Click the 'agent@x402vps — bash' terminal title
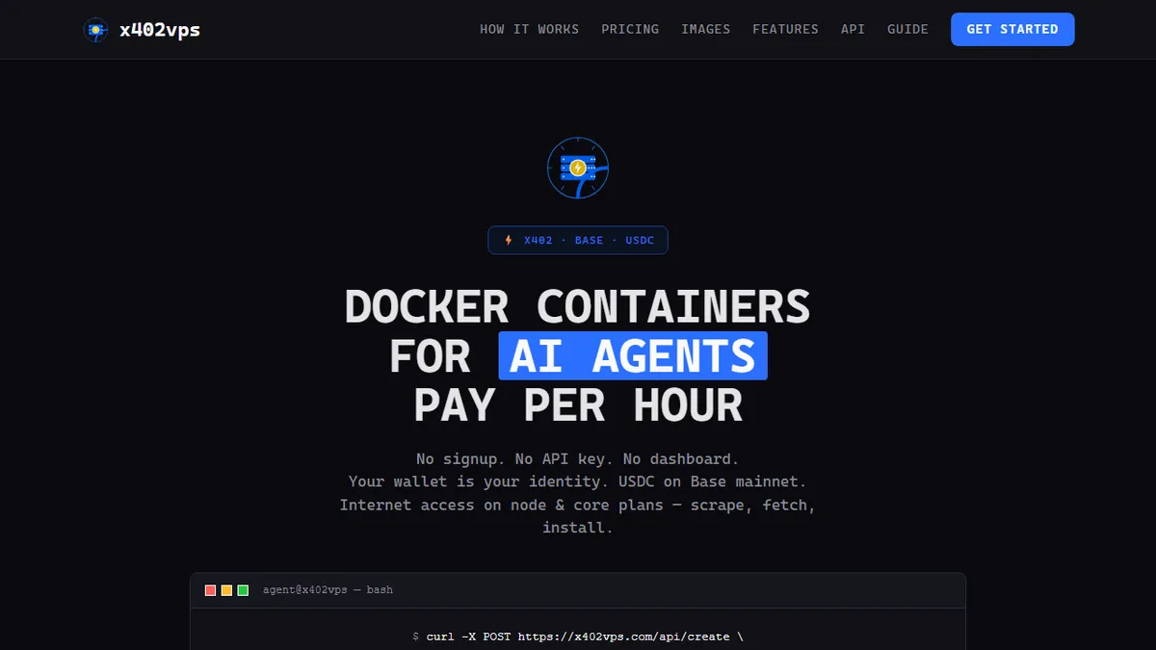Screen dimensions: 1156x650 point(328,589)
